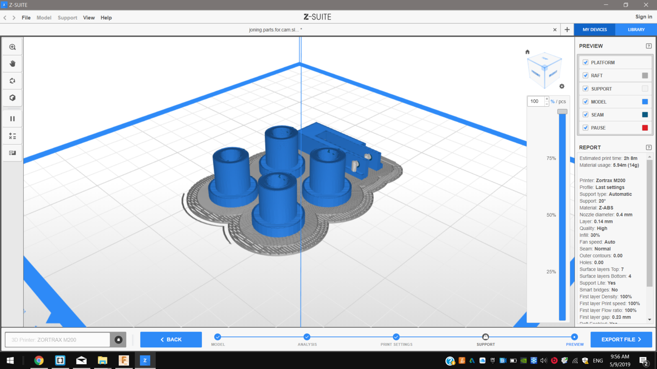
Task: Switch to LIBRARY tab
Action: click(x=636, y=30)
